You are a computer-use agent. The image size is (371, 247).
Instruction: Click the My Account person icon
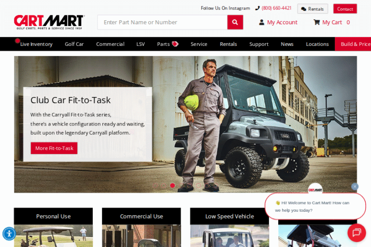click(x=261, y=22)
